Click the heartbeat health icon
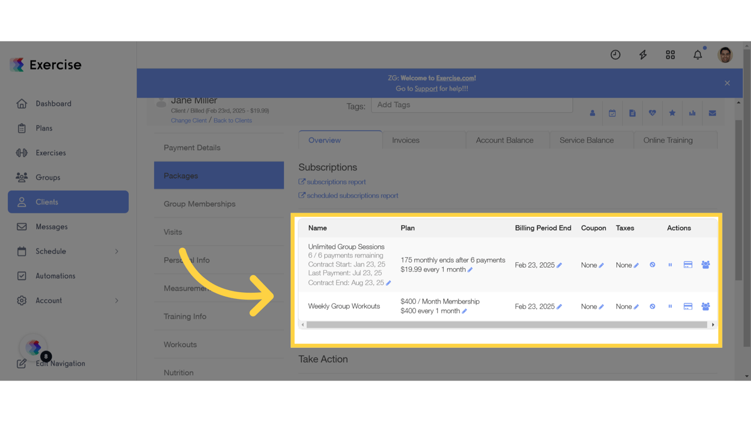 [x=653, y=113]
